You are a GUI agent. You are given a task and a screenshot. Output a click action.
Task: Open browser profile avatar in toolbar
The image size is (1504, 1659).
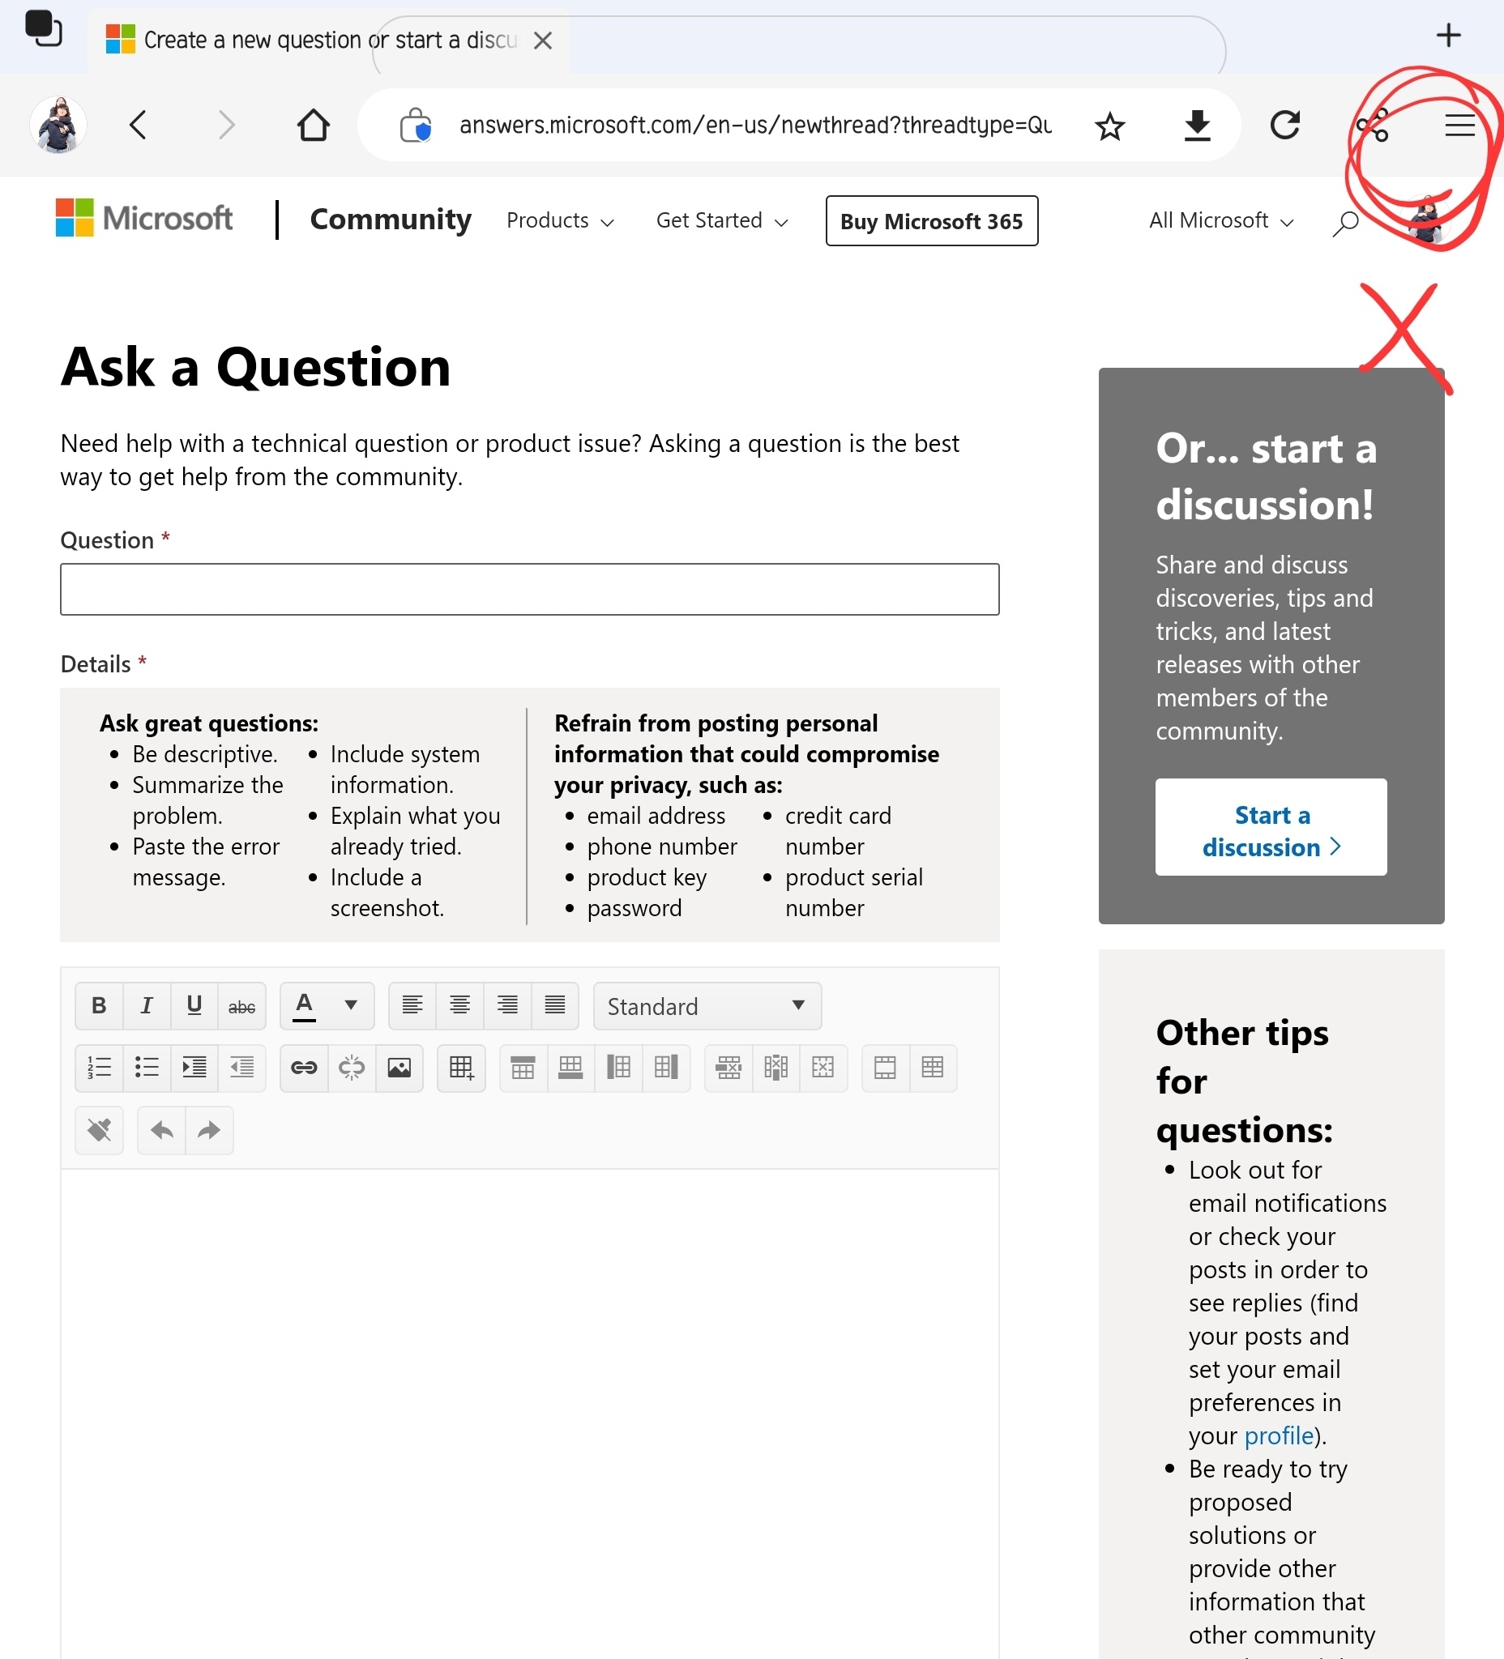click(x=58, y=125)
